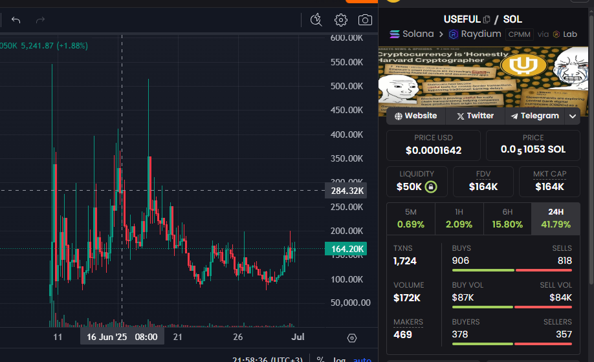Viewport: 594px width, 362px height.
Task: Click the PRICE USD $0.0001642 box
Action: [434, 145]
